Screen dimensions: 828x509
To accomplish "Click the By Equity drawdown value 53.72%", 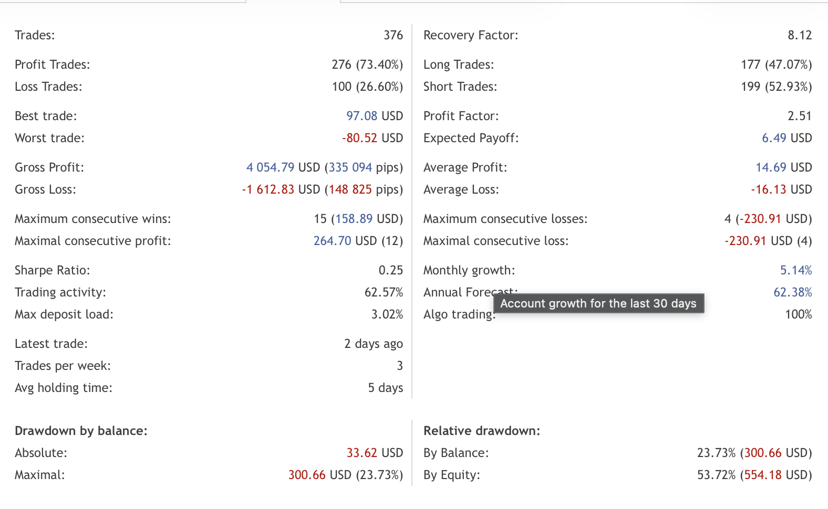I will click(716, 474).
